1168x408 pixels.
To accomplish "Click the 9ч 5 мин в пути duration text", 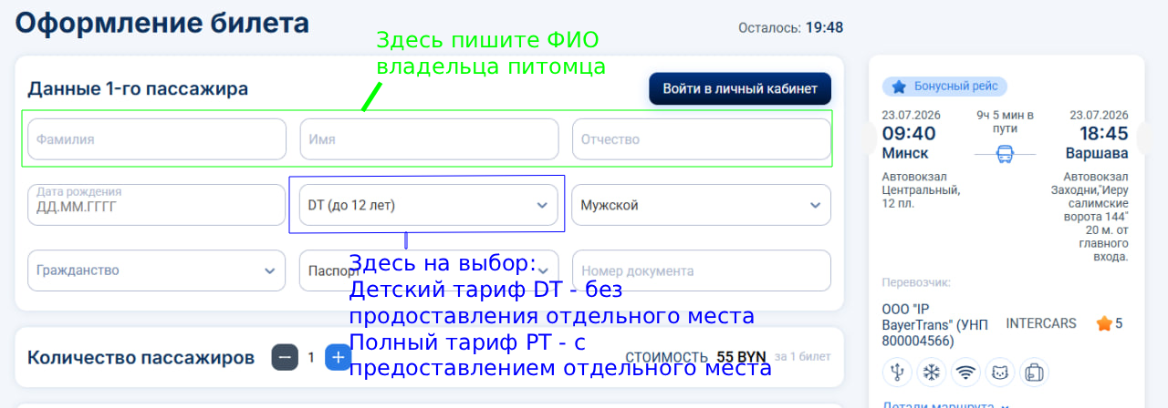I will pos(1005,122).
